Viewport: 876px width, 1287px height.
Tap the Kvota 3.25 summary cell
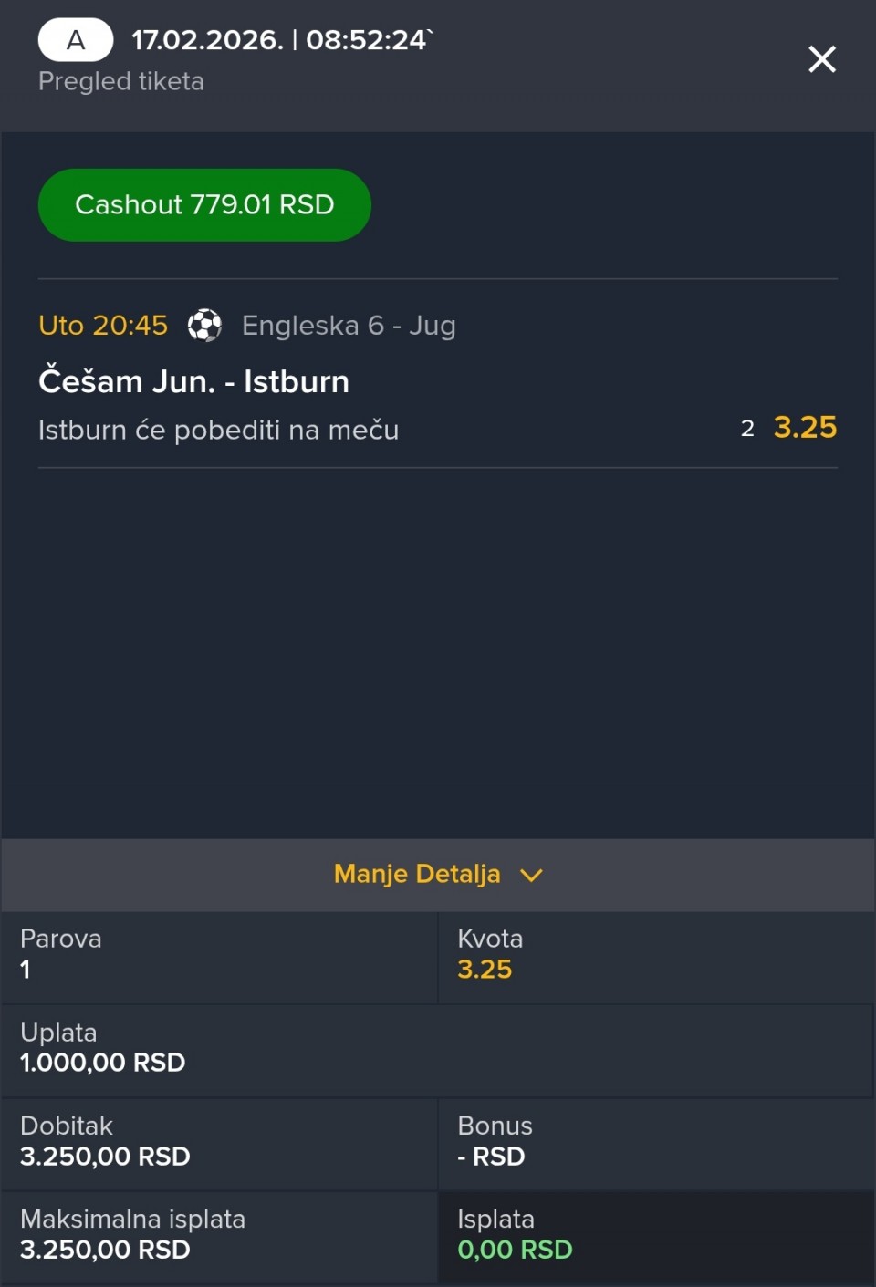click(x=655, y=955)
